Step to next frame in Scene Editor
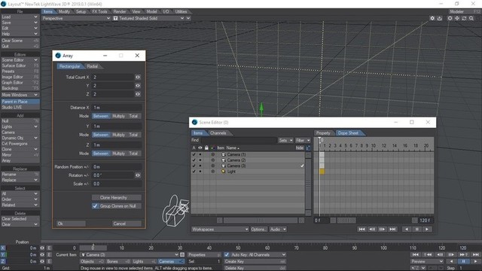The height and width of the screenshot is (271, 482). point(382,229)
